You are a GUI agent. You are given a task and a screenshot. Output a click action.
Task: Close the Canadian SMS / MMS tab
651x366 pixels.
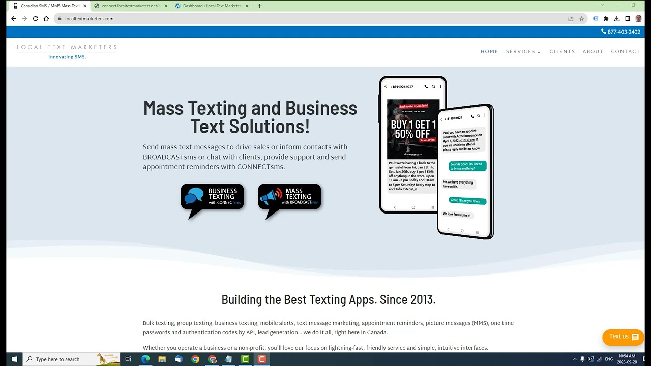point(84,6)
